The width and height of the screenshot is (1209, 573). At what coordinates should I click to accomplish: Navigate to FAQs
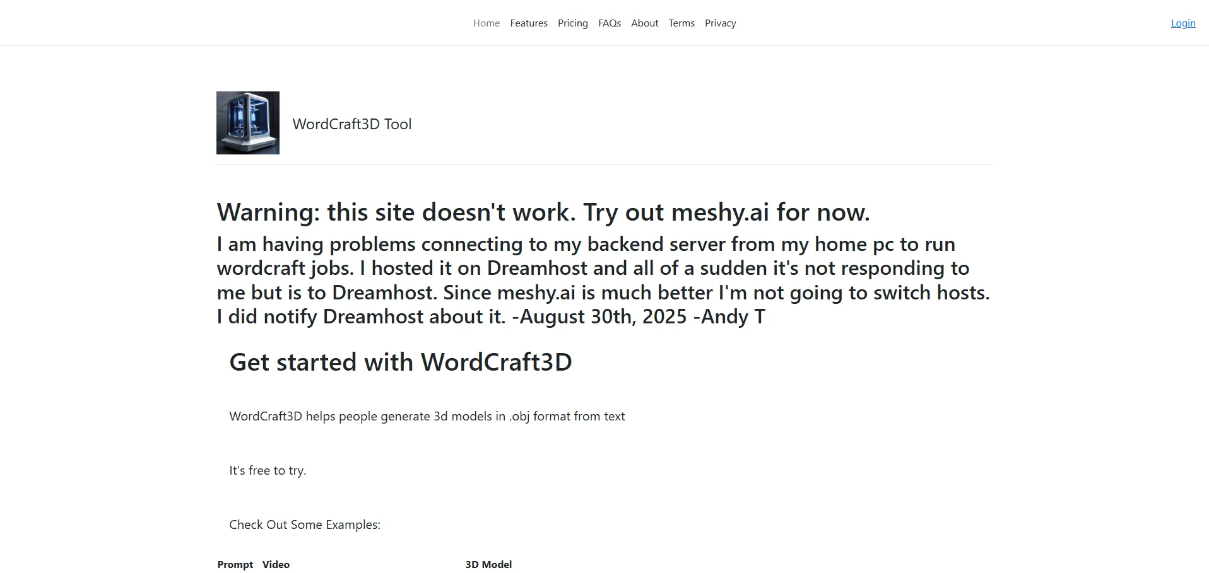tap(609, 23)
